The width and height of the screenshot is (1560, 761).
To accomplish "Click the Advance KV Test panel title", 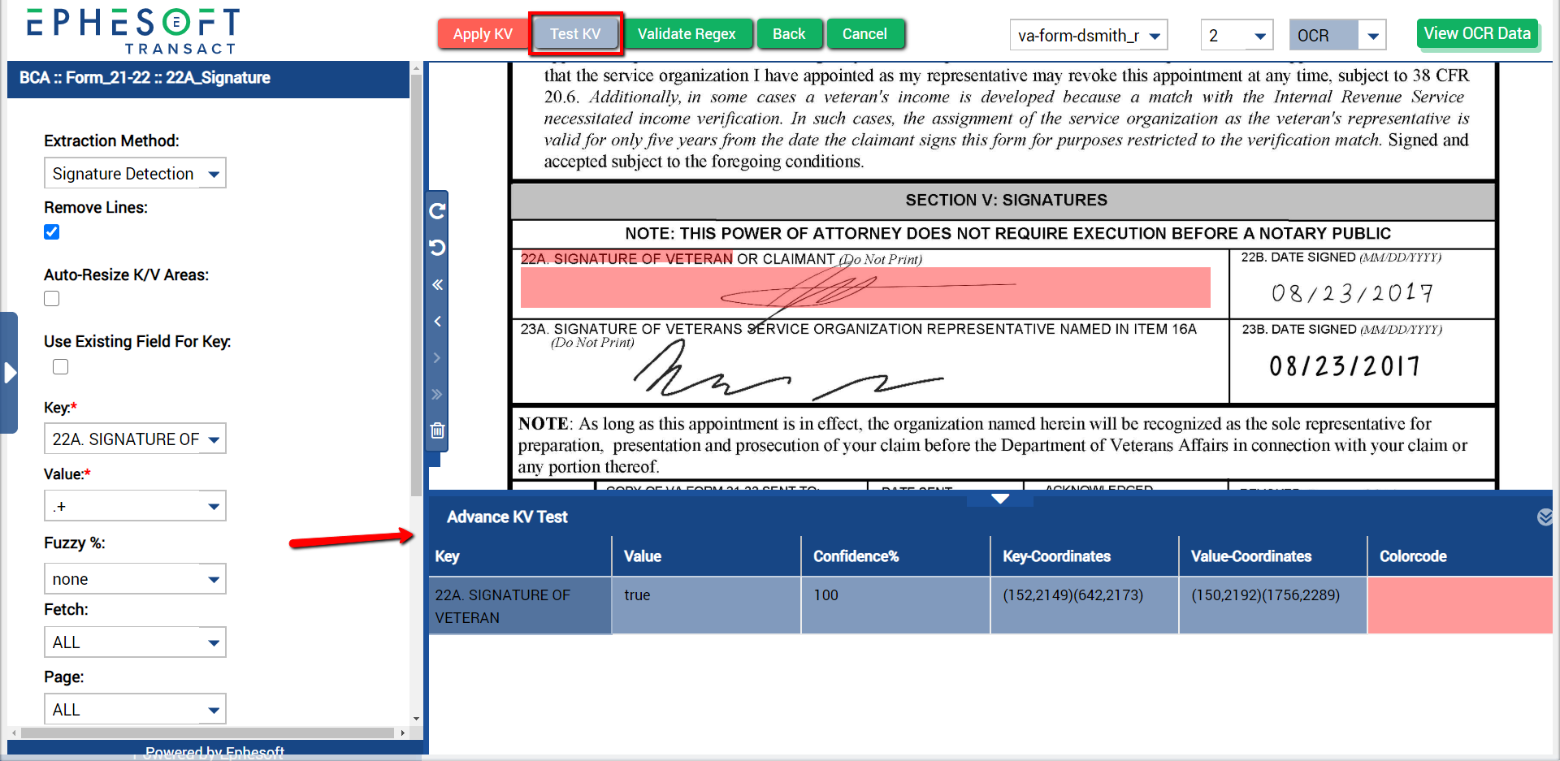I will click(507, 517).
